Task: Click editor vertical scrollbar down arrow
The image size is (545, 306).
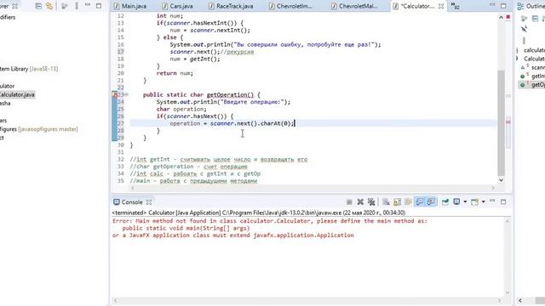Action: [501, 179]
